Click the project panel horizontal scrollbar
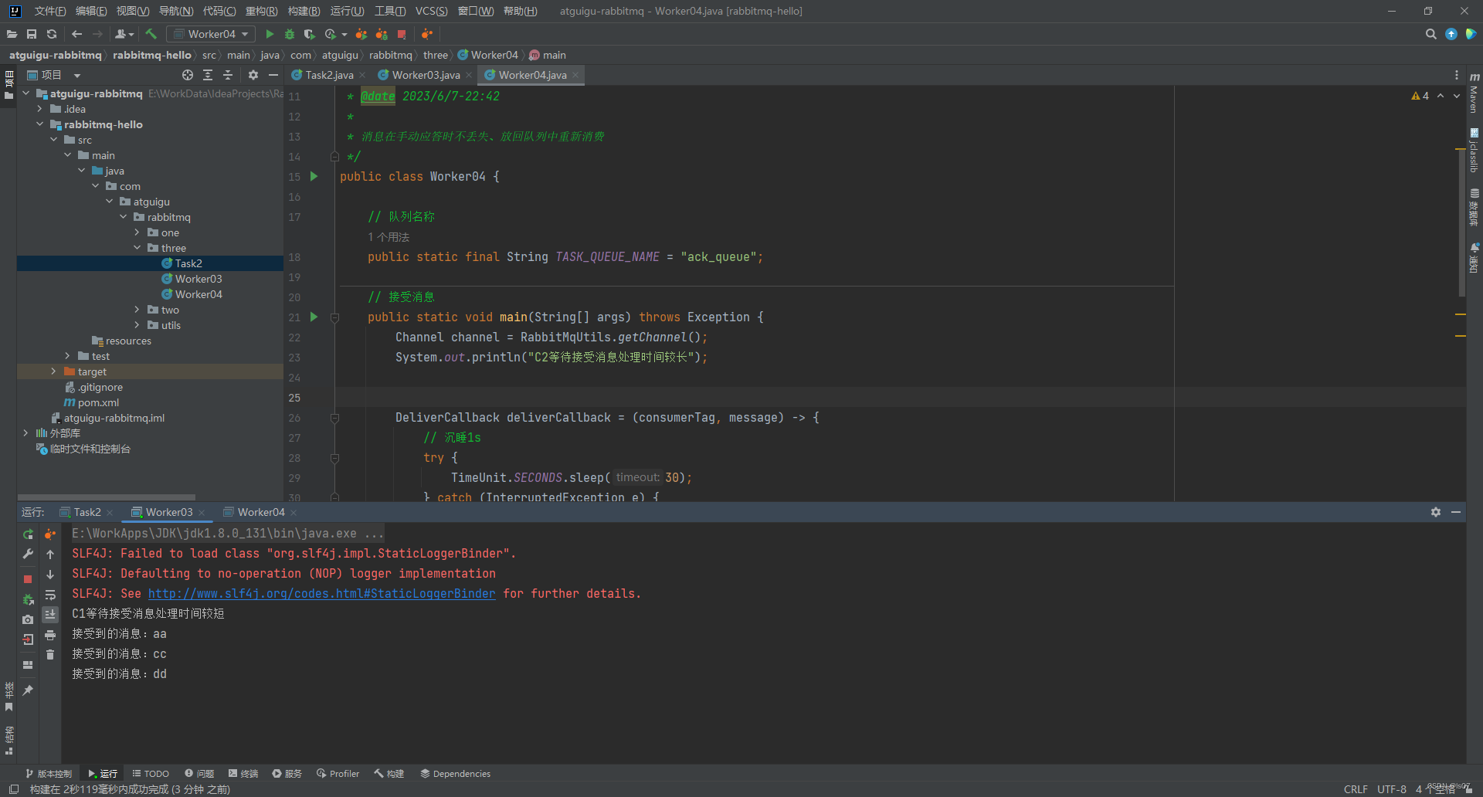The image size is (1483, 797). tap(107, 497)
